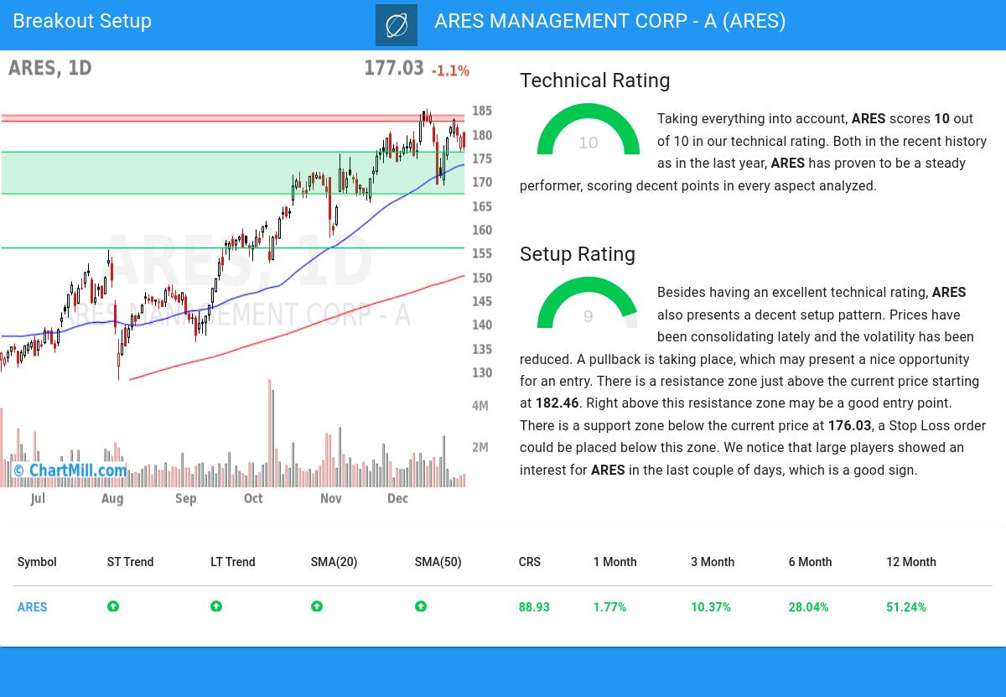Screen dimensions: 1006x697
Task: Click the ST Trend column header
Action: click(130, 562)
